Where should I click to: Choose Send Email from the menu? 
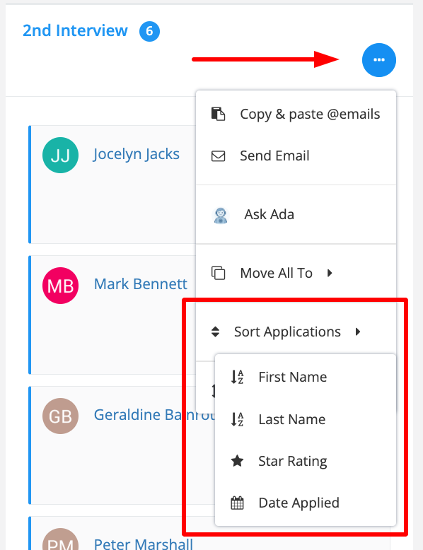296,156
